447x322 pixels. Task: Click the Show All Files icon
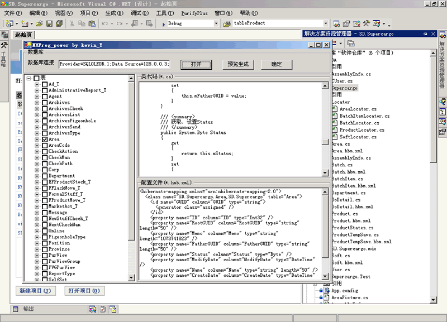click(351, 44)
